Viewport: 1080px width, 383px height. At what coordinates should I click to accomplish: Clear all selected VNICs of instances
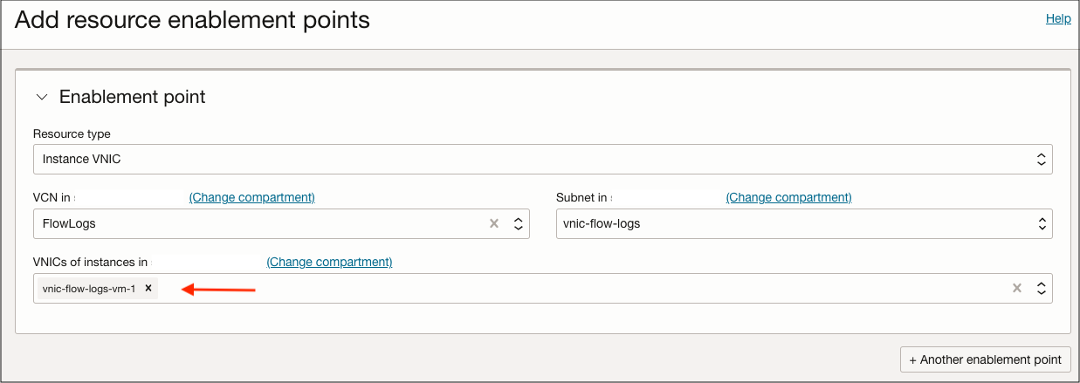[x=1016, y=288]
